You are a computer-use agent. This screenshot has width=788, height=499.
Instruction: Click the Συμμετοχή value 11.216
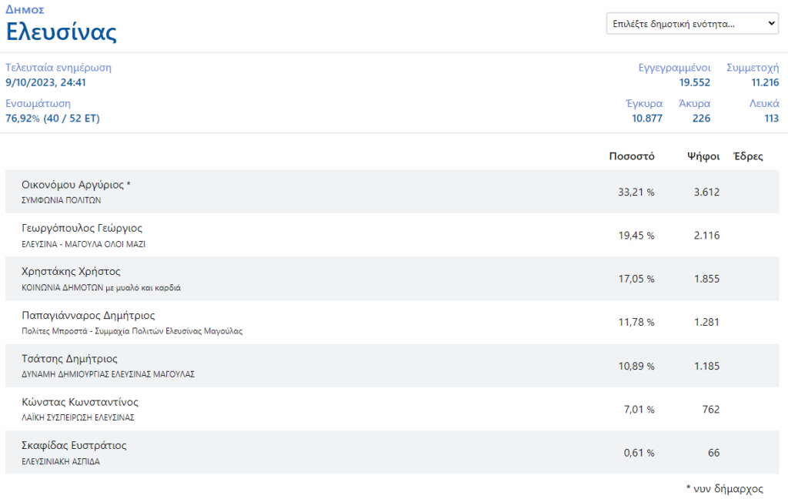click(x=765, y=82)
